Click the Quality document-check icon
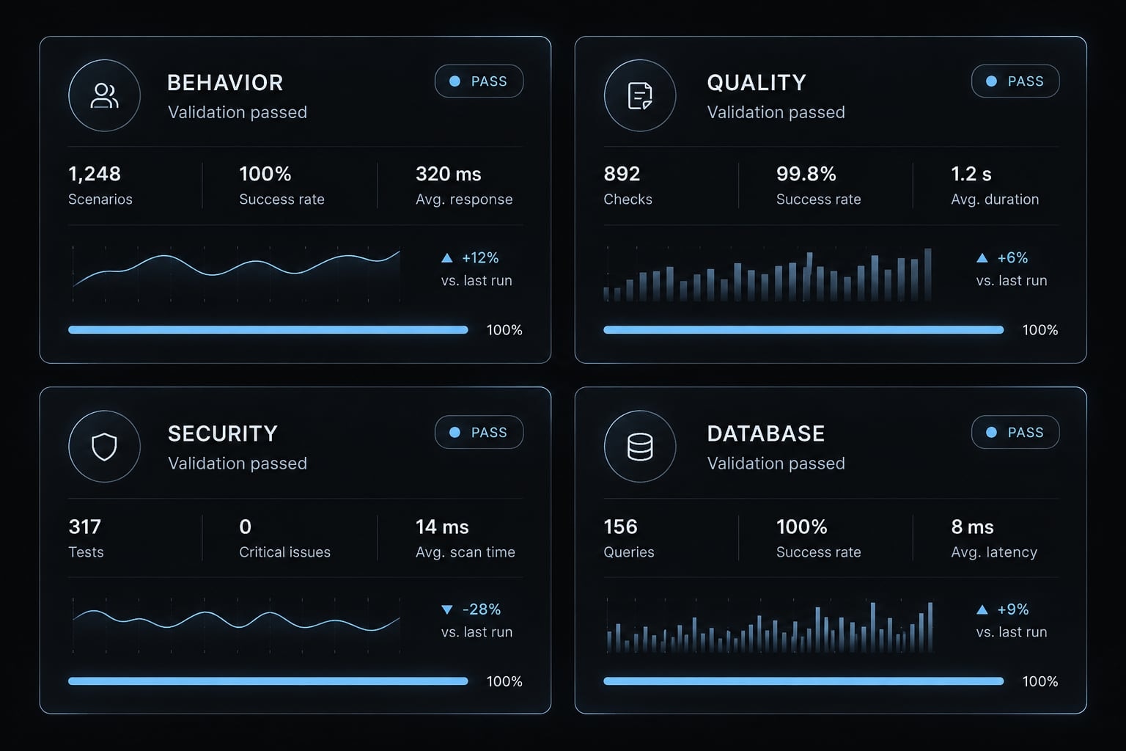This screenshot has width=1126, height=751. [640, 95]
